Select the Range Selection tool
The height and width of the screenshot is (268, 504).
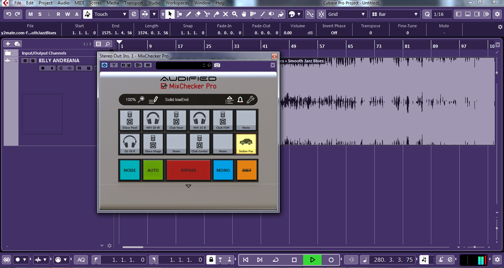pyautogui.click(x=179, y=14)
